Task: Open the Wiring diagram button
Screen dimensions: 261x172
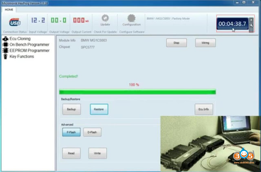Action: tap(206, 43)
